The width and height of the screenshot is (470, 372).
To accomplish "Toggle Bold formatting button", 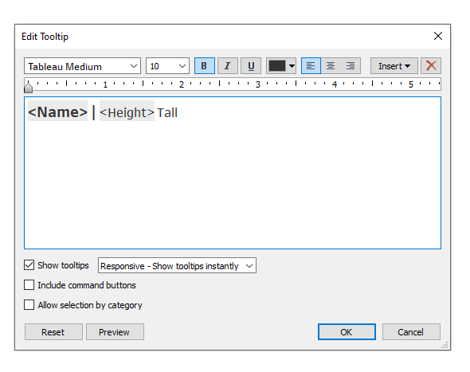I will tap(205, 65).
